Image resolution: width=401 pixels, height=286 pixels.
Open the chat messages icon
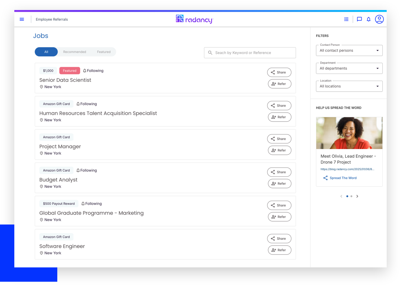359,19
